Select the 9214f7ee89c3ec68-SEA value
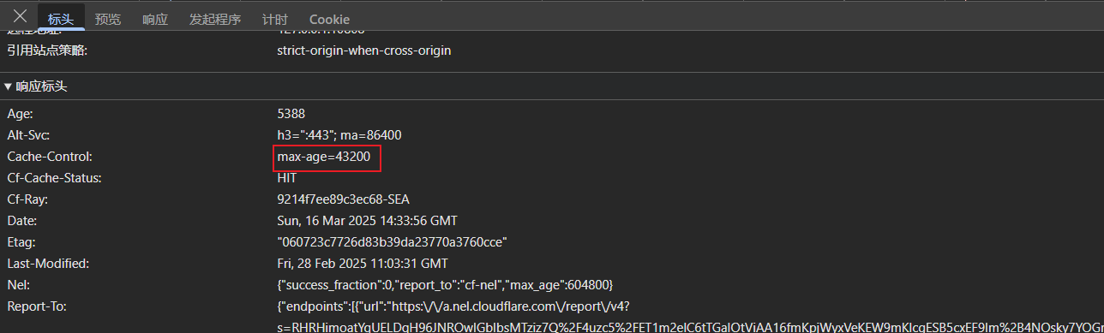This screenshot has height=333, width=1104. pos(344,199)
